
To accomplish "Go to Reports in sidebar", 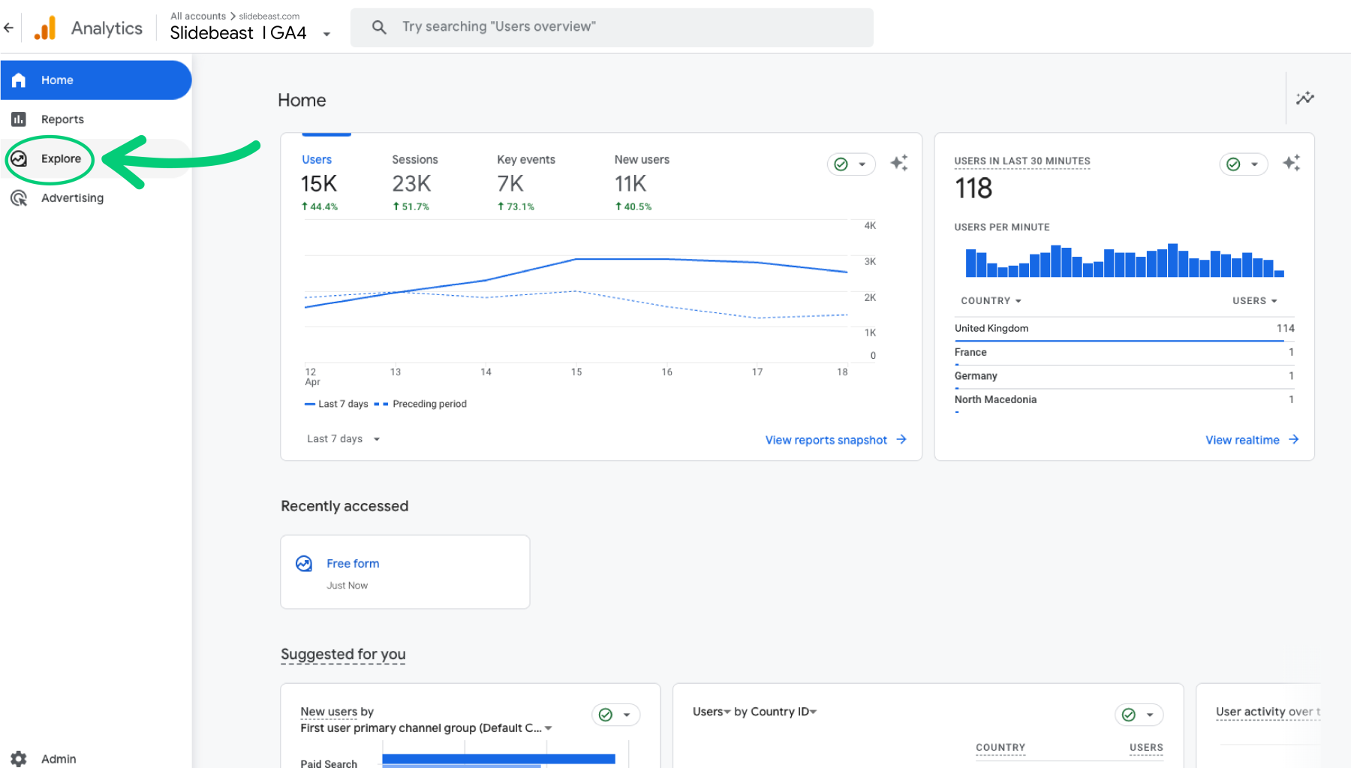I will point(95,119).
